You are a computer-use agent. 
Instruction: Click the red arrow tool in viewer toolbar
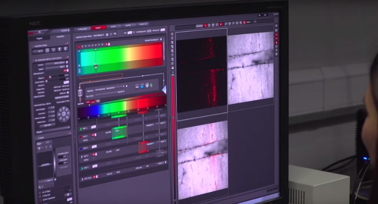click(206, 25)
